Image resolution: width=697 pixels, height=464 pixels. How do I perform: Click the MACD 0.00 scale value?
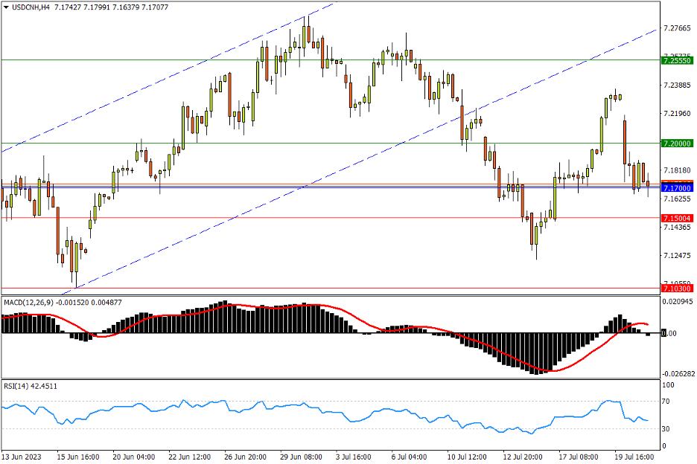(669, 333)
